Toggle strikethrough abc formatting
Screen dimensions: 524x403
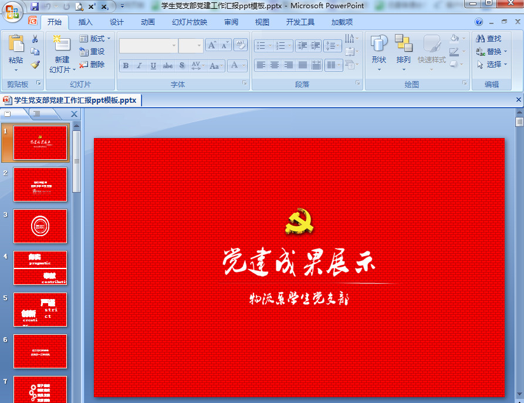(167, 66)
